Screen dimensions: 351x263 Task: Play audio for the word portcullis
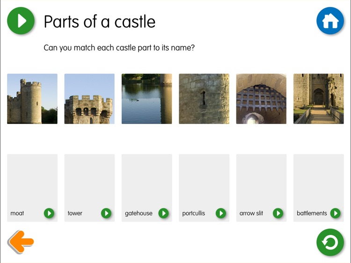tap(221, 213)
